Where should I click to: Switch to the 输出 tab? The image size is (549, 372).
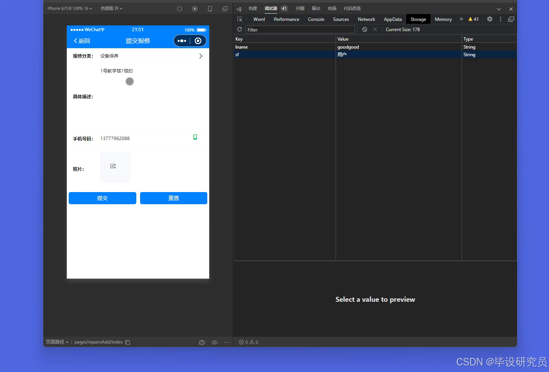pos(316,8)
